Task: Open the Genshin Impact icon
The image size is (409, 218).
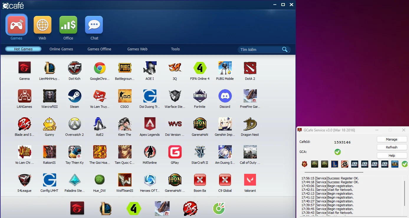Action: pyautogui.click(x=225, y=124)
